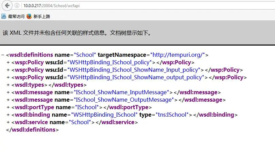This screenshot has height=152, width=275.
Task: Click the "ISchool_ShowName_OutputMessage" name value
Action: [x=124, y=100]
